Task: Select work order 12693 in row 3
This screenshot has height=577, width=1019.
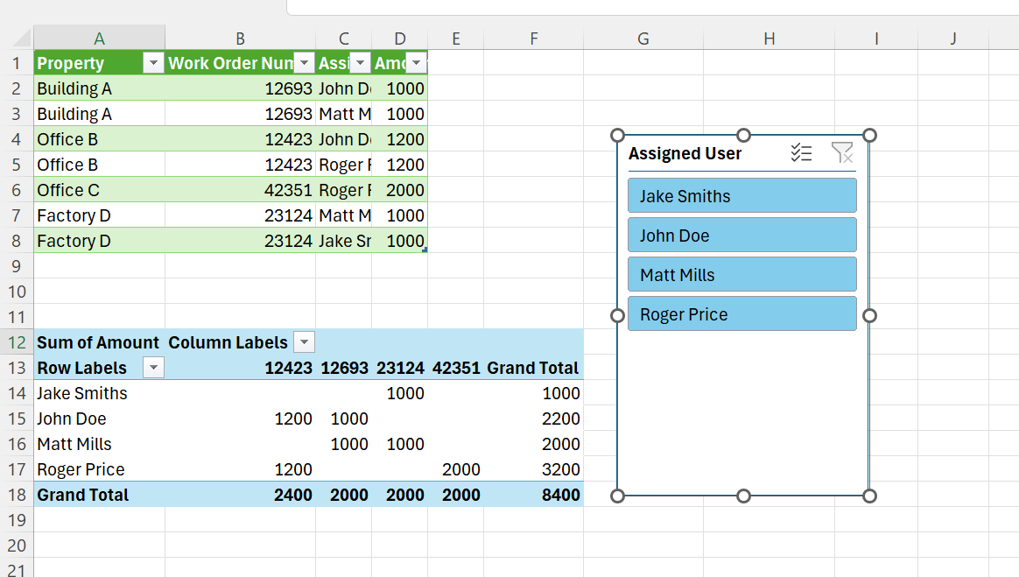Action: pos(241,114)
